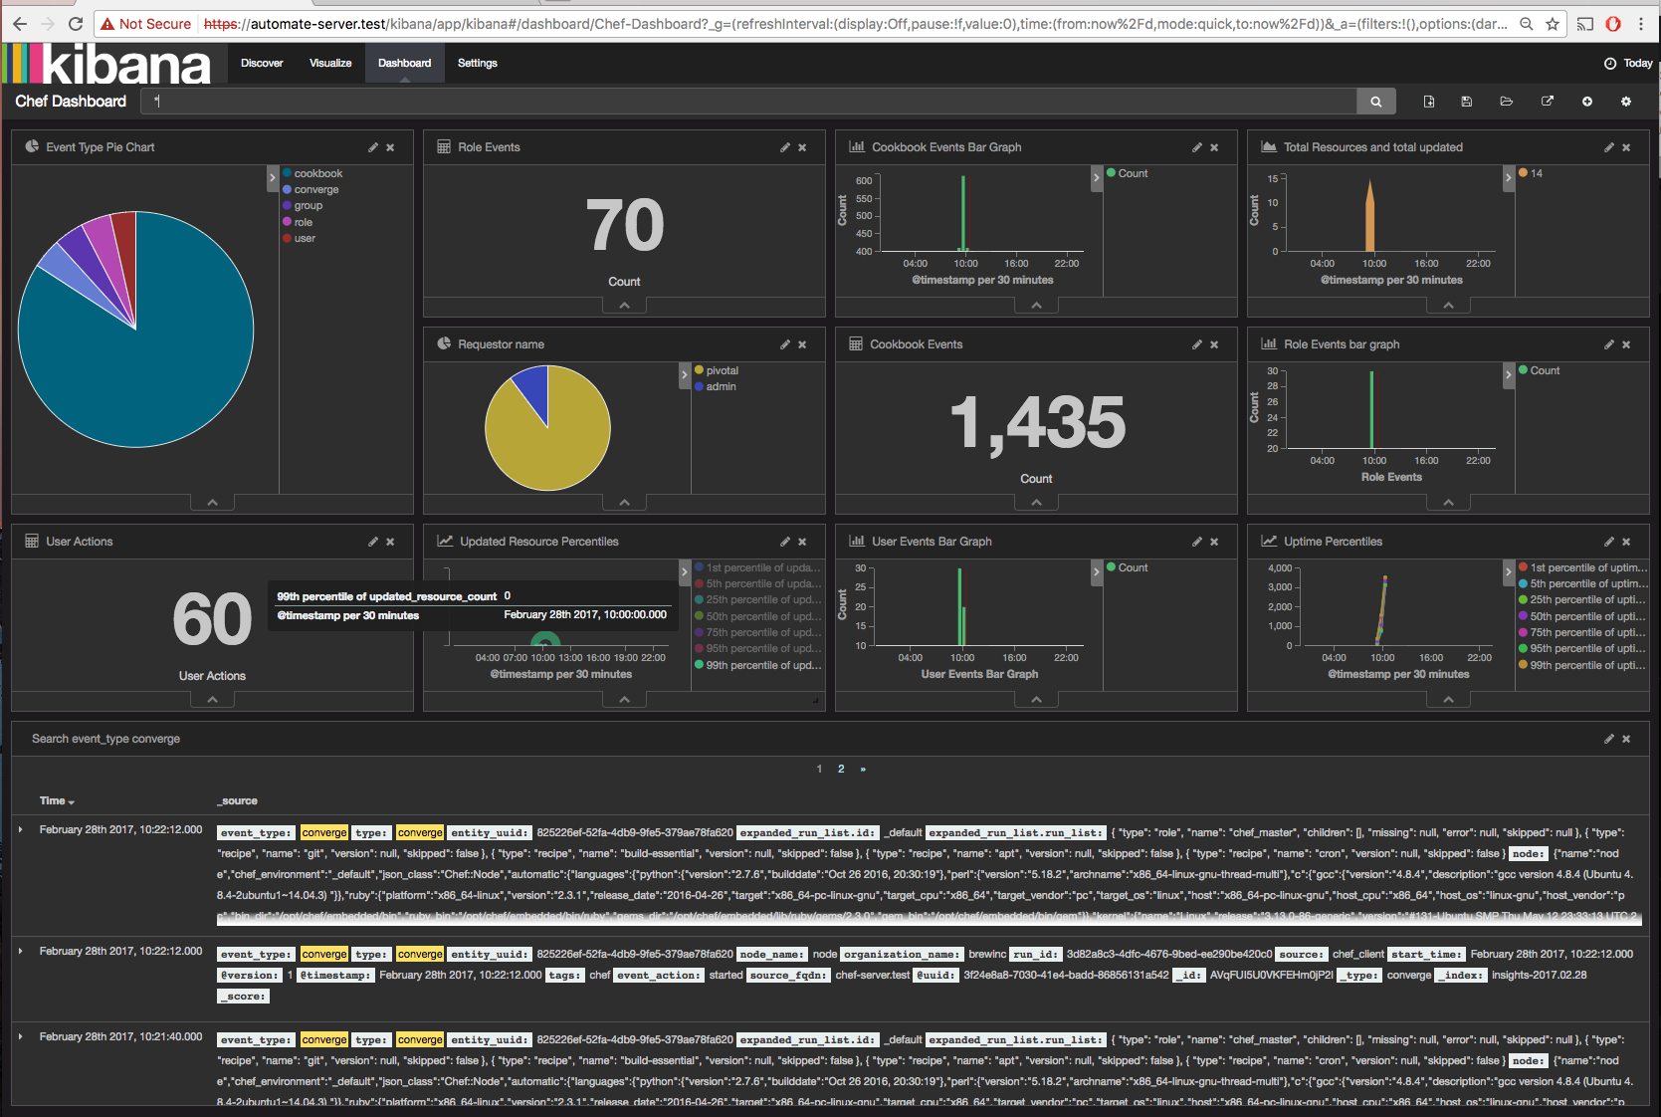
Task: Edit the Requestor name panel
Action: click(x=785, y=344)
